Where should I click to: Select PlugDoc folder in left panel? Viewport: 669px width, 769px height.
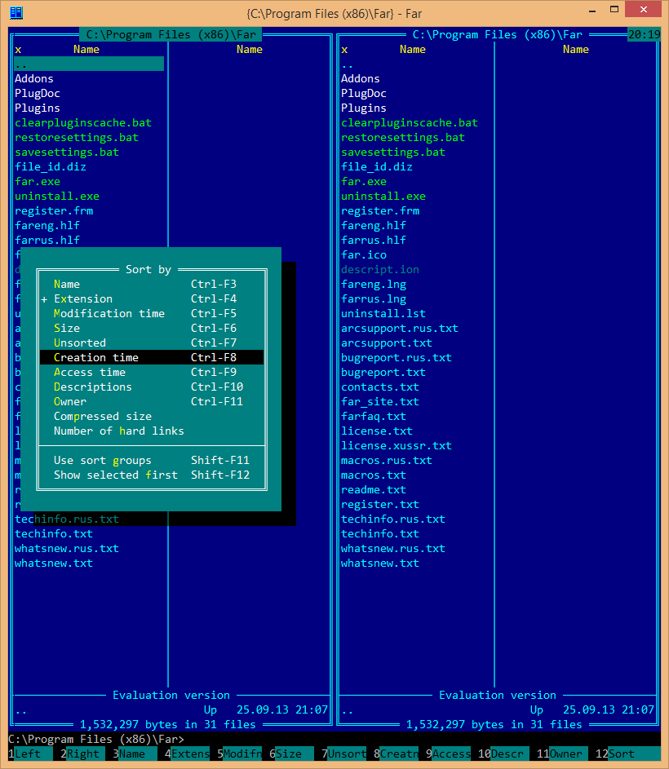pyautogui.click(x=38, y=93)
